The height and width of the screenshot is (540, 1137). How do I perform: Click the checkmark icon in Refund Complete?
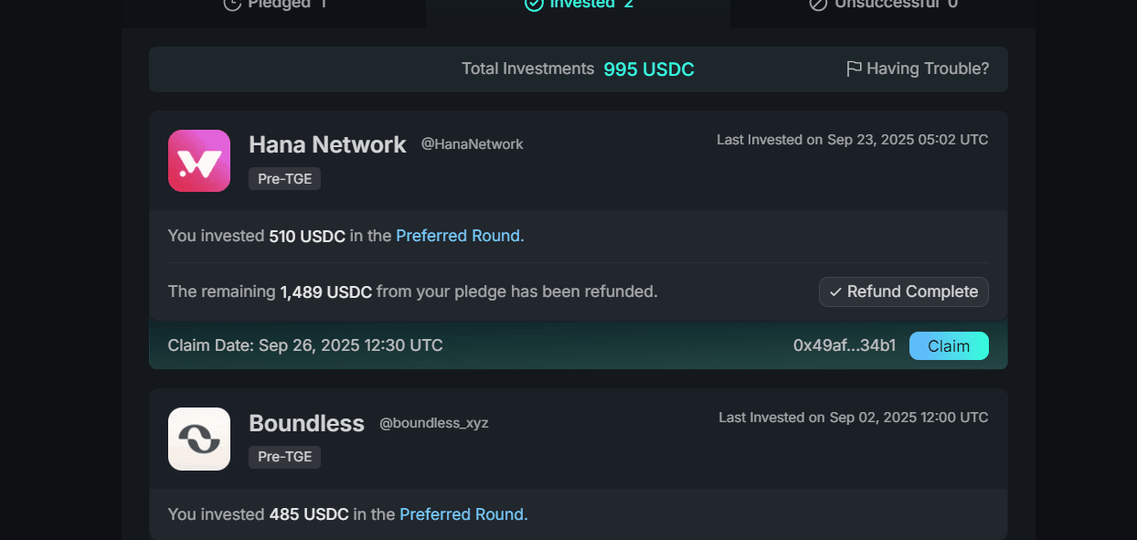coord(835,292)
